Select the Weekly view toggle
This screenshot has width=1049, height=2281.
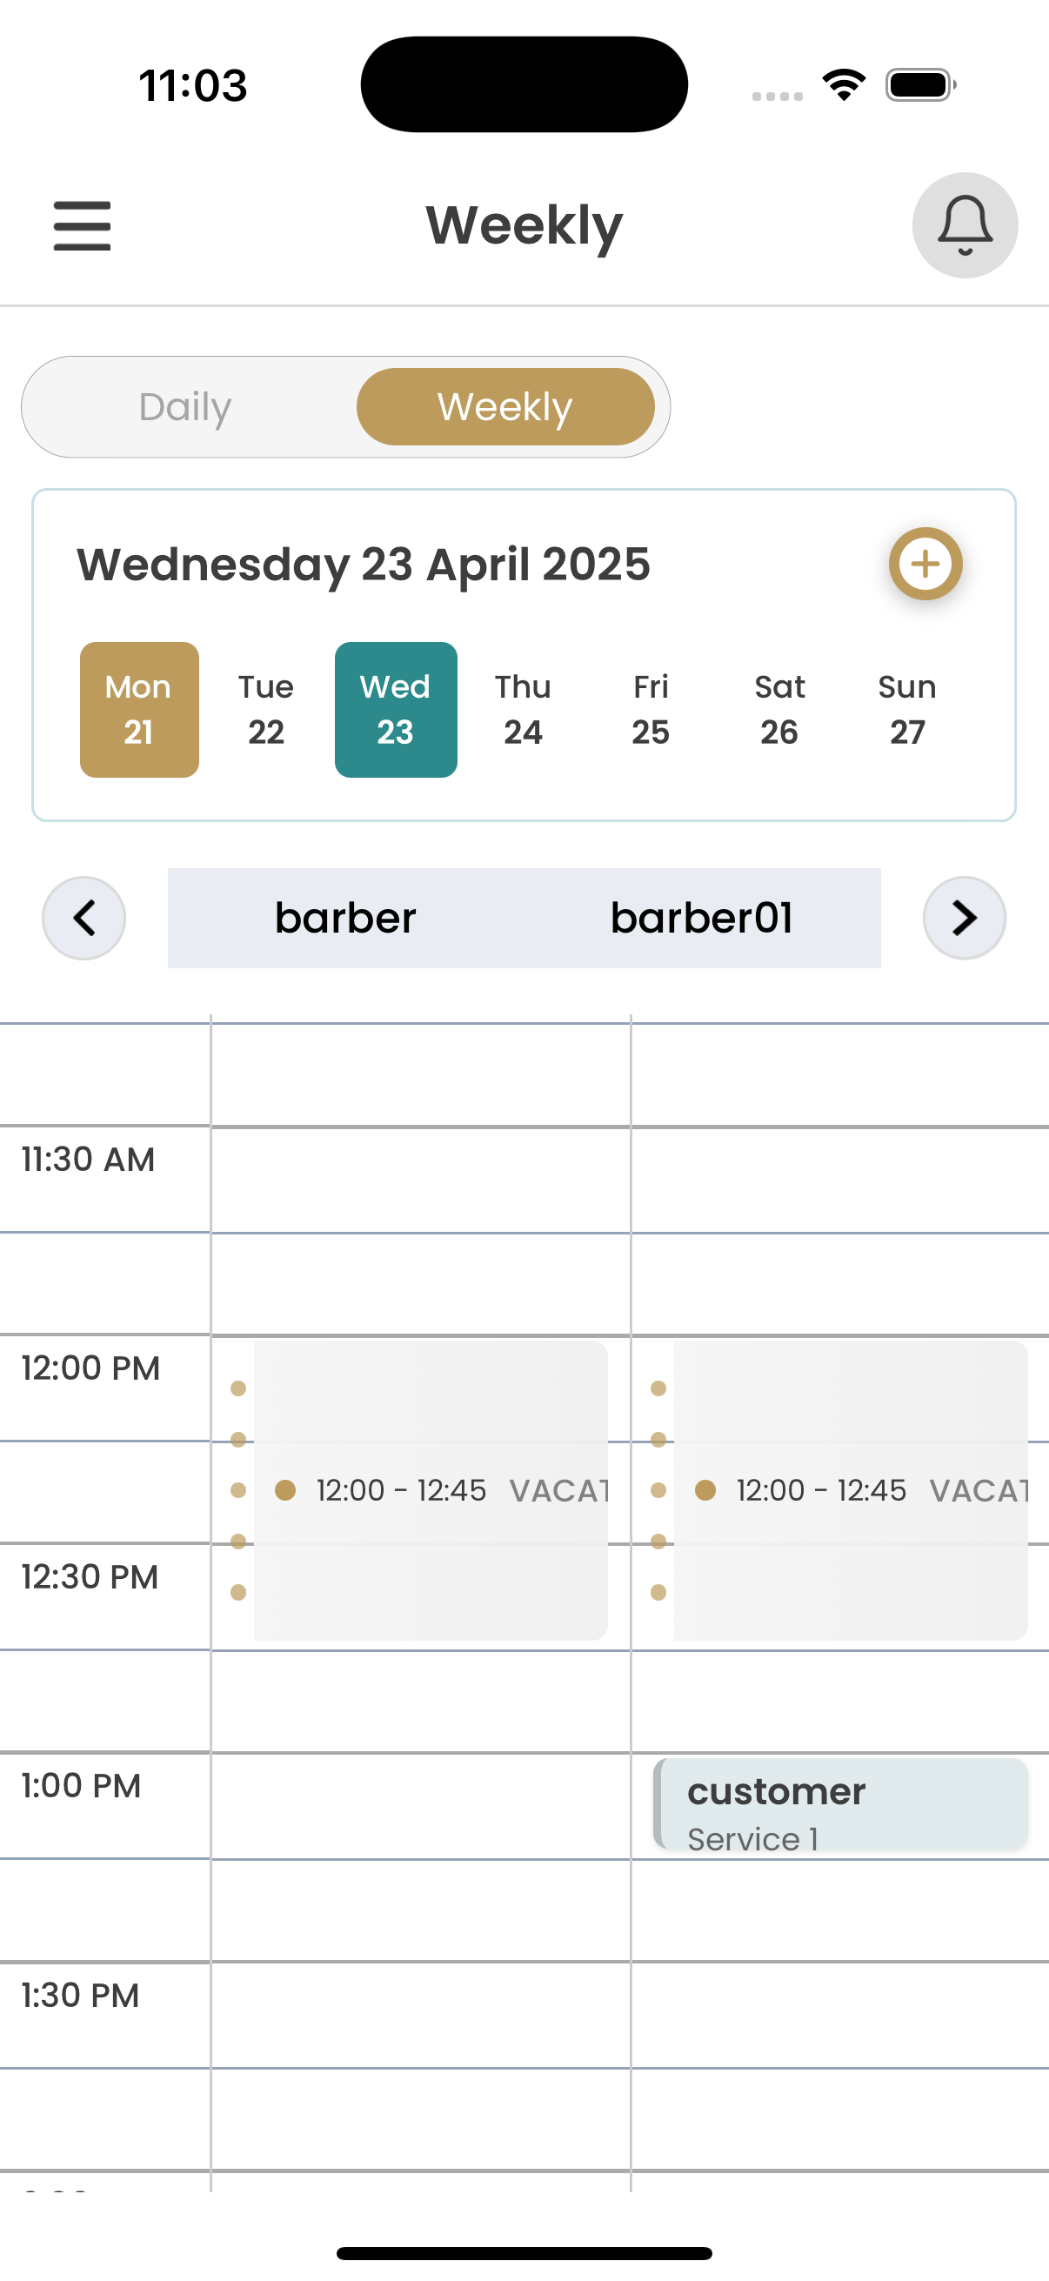tap(504, 407)
